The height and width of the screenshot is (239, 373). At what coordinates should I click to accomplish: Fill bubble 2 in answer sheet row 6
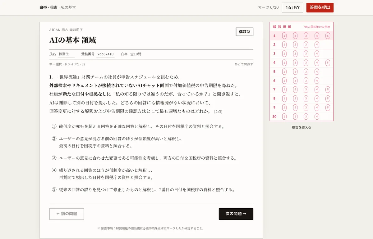pos(295,81)
